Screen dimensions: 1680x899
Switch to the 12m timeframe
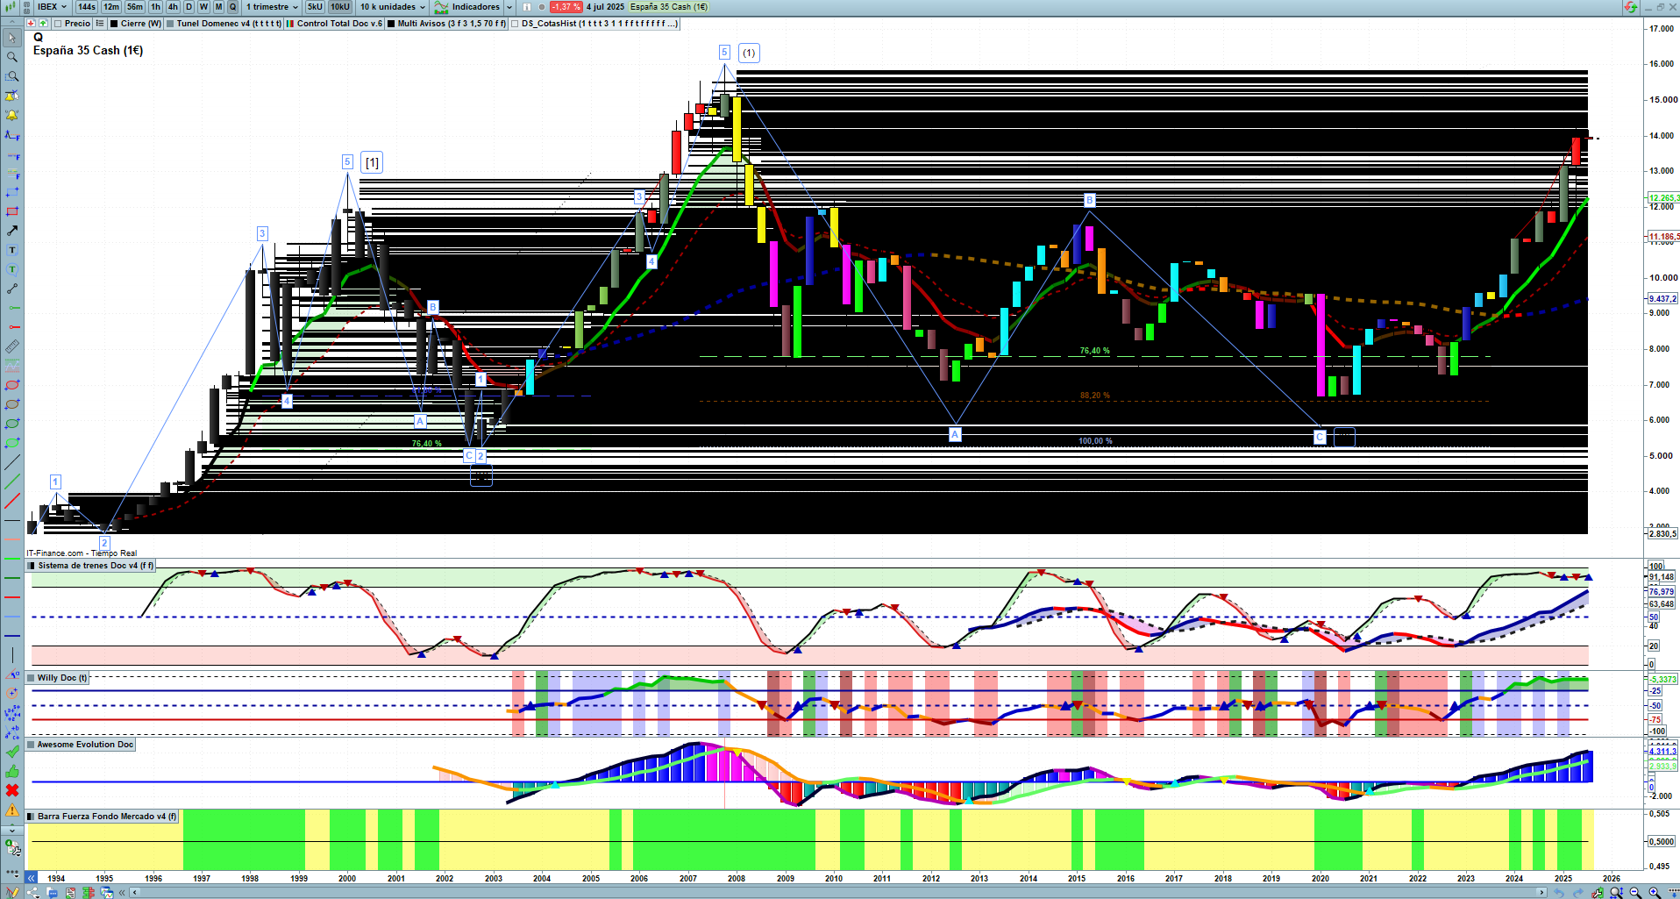pos(110,7)
